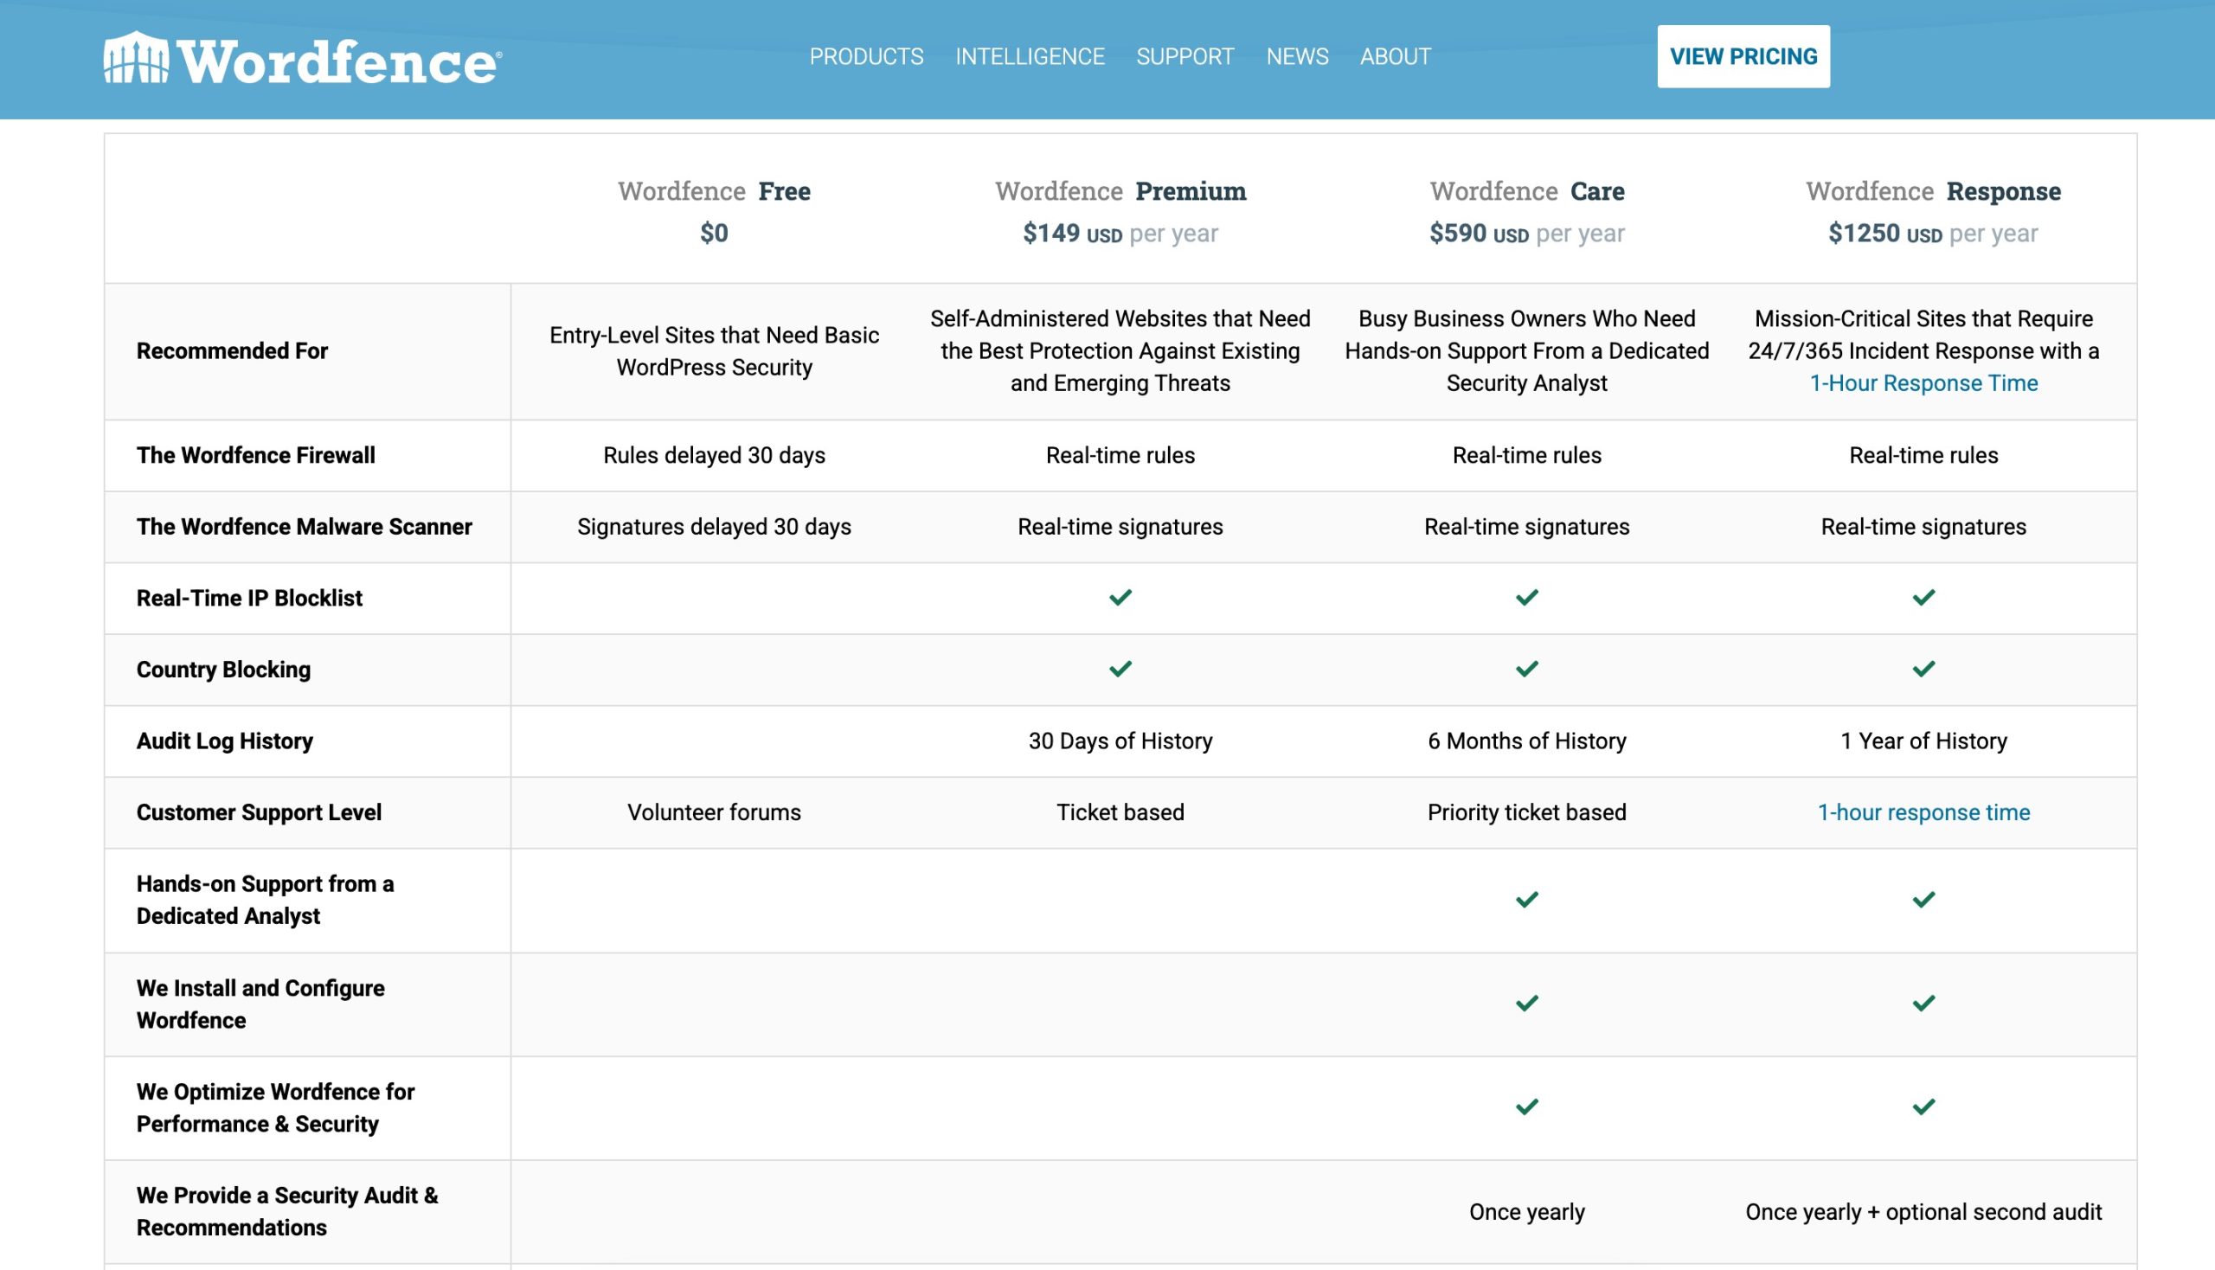Click the Care checkmark for Install and Configure
The height and width of the screenshot is (1270, 2215).
(x=1526, y=1003)
